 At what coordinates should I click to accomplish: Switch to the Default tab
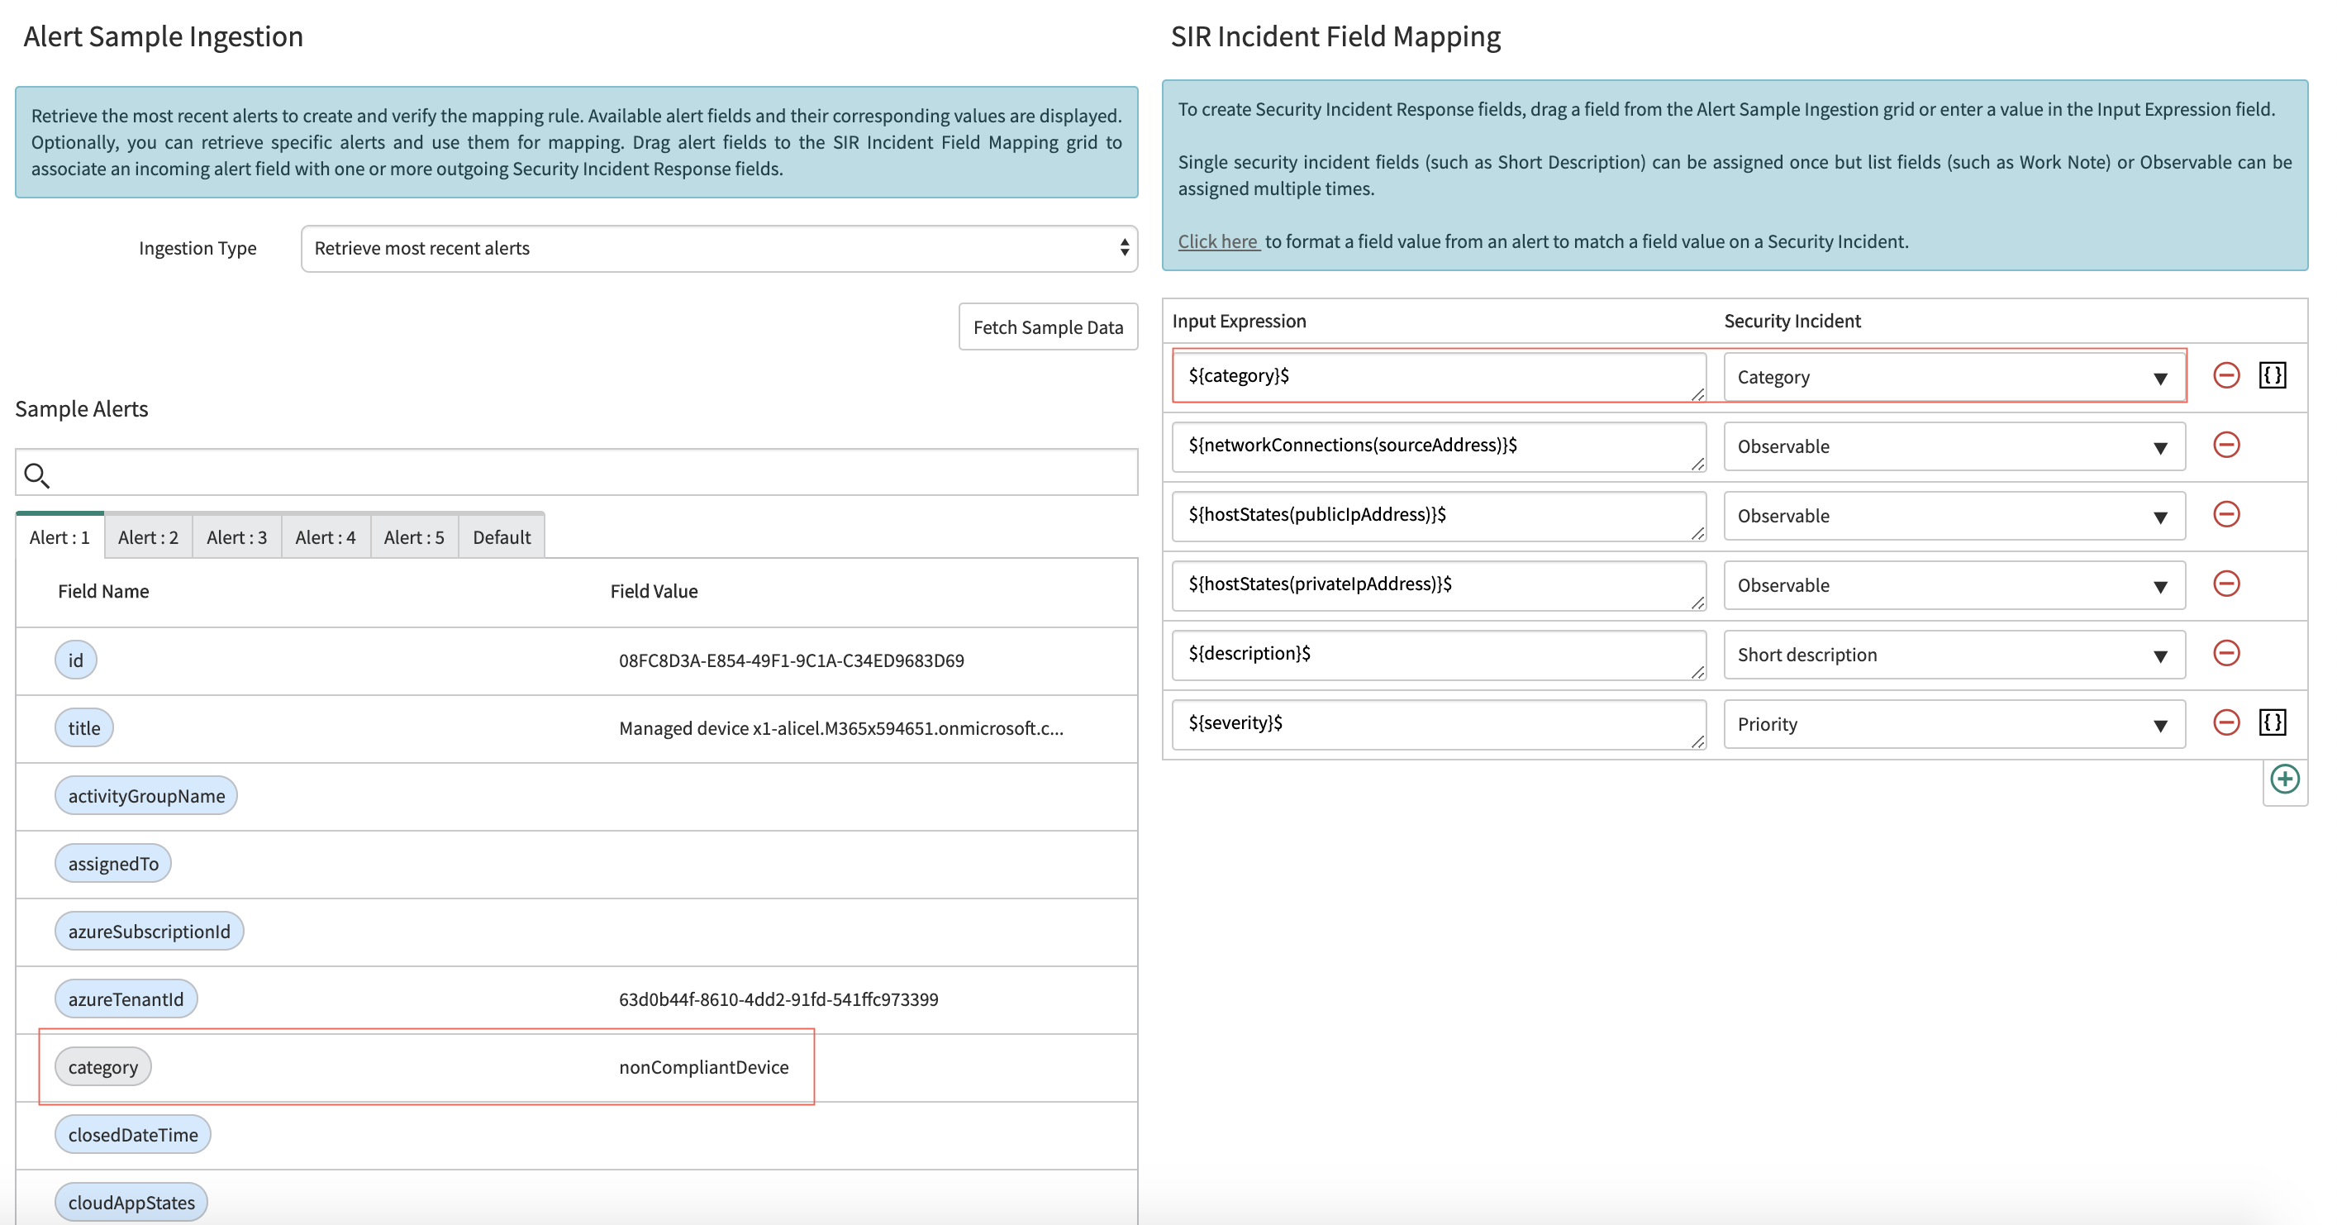502,537
